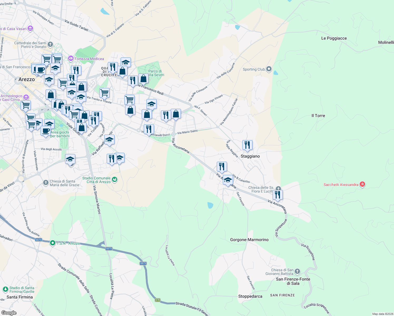Select the restaurant icon near Via Mario Salmi
This screenshot has width=394, height=316.
coord(166,115)
